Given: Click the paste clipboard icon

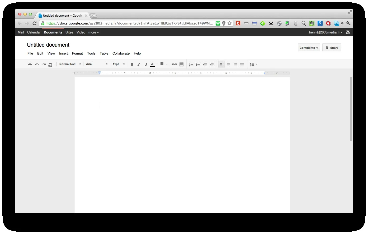Looking at the screenshot, I should [x=50, y=65].
